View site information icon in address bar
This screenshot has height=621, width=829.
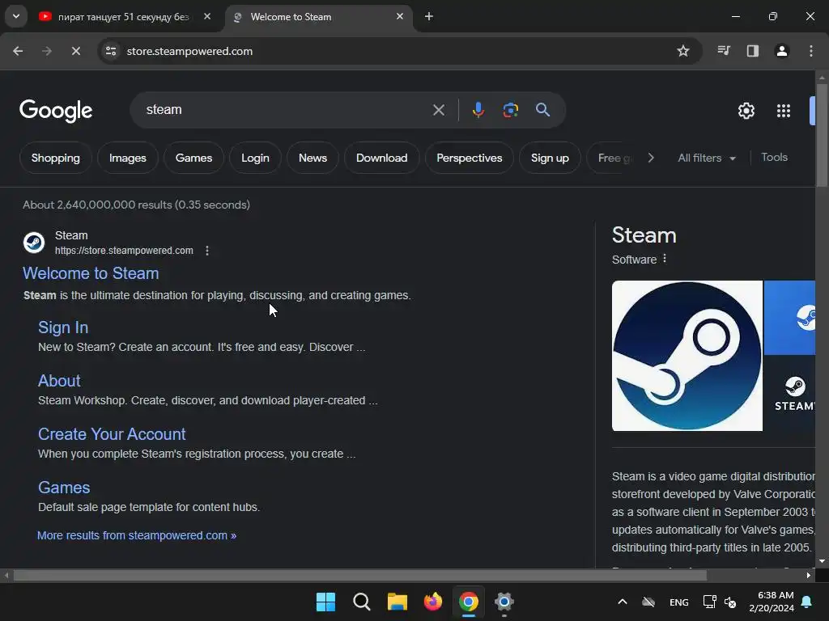(111, 51)
